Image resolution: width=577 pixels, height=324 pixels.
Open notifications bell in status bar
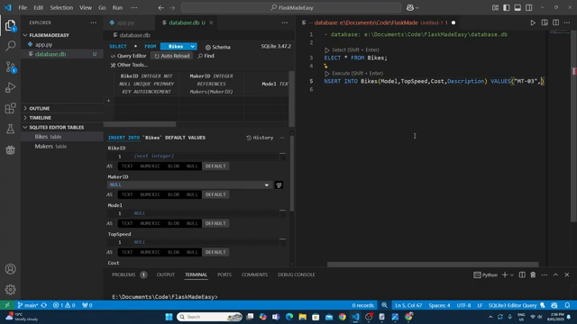[x=567, y=305]
